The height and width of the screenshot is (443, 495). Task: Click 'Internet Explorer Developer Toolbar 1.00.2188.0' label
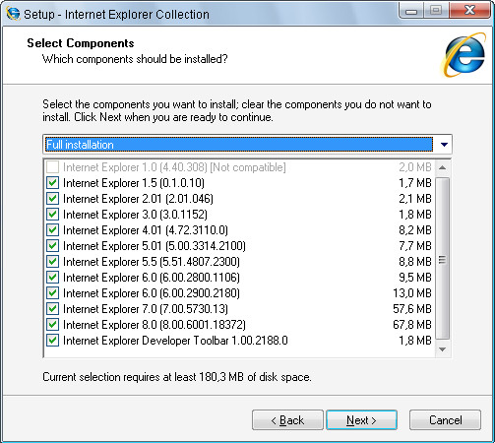pyautogui.click(x=175, y=341)
